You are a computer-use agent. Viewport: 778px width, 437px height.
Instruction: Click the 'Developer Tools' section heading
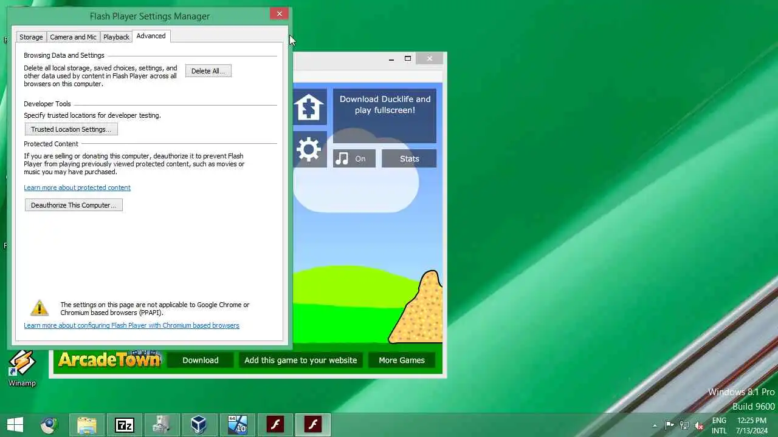point(47,104)
